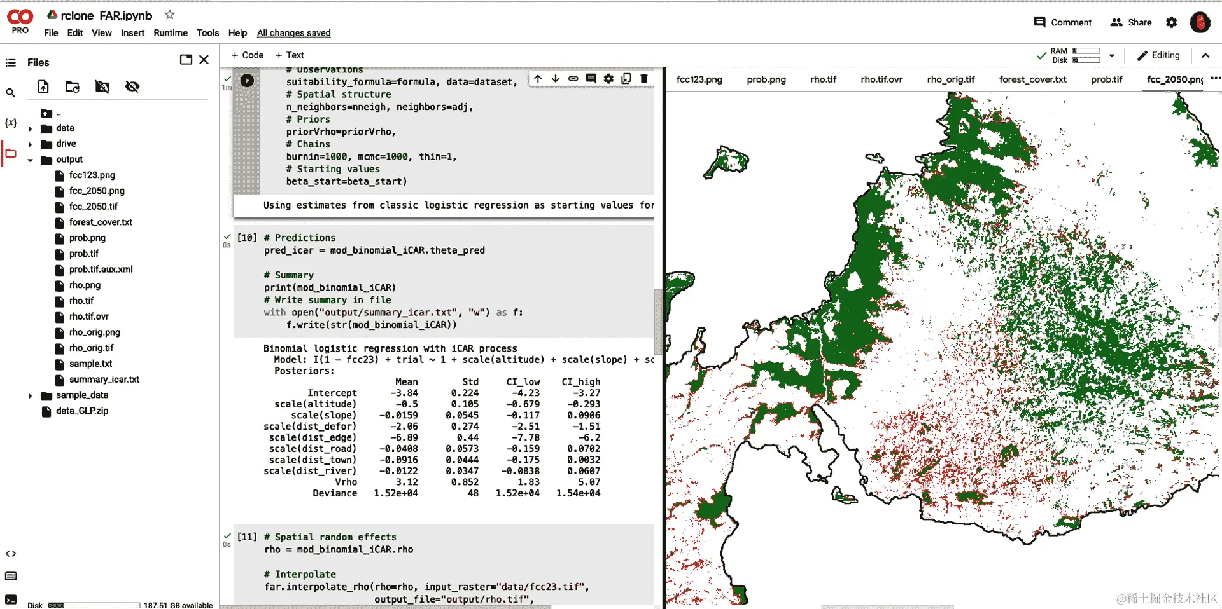1222x609 pixels.
Task: Open data_GLP.zip file
Action: [x=82, y=411]
